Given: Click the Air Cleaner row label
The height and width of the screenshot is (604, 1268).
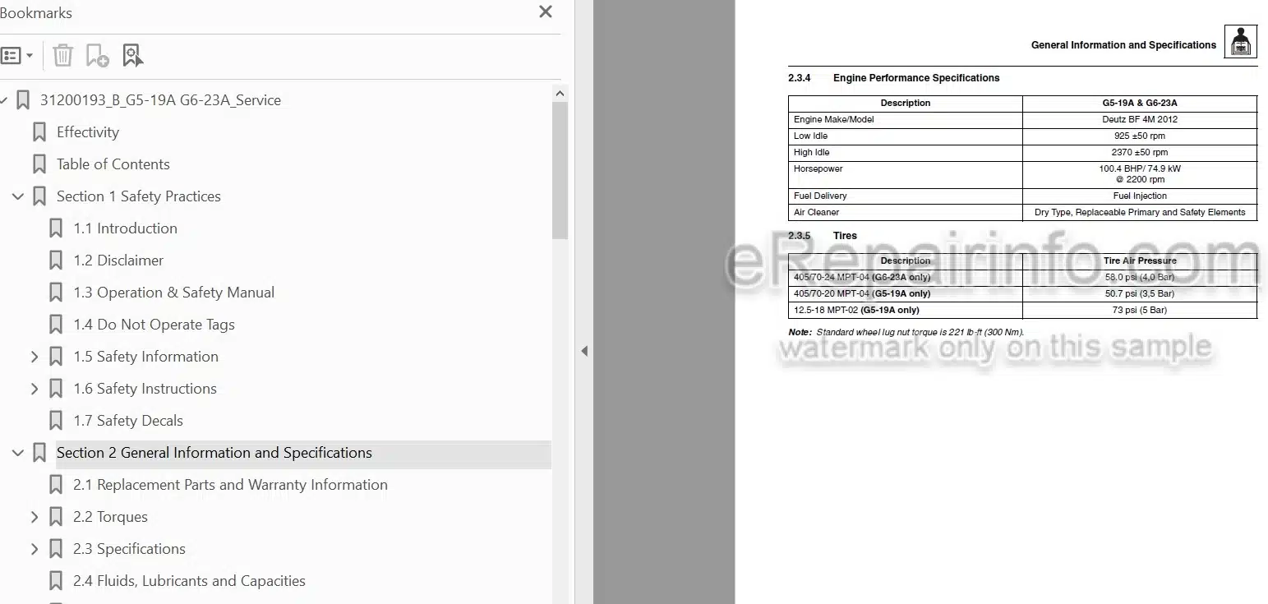Looking at the screenshot, I should (x=816, y=213).
